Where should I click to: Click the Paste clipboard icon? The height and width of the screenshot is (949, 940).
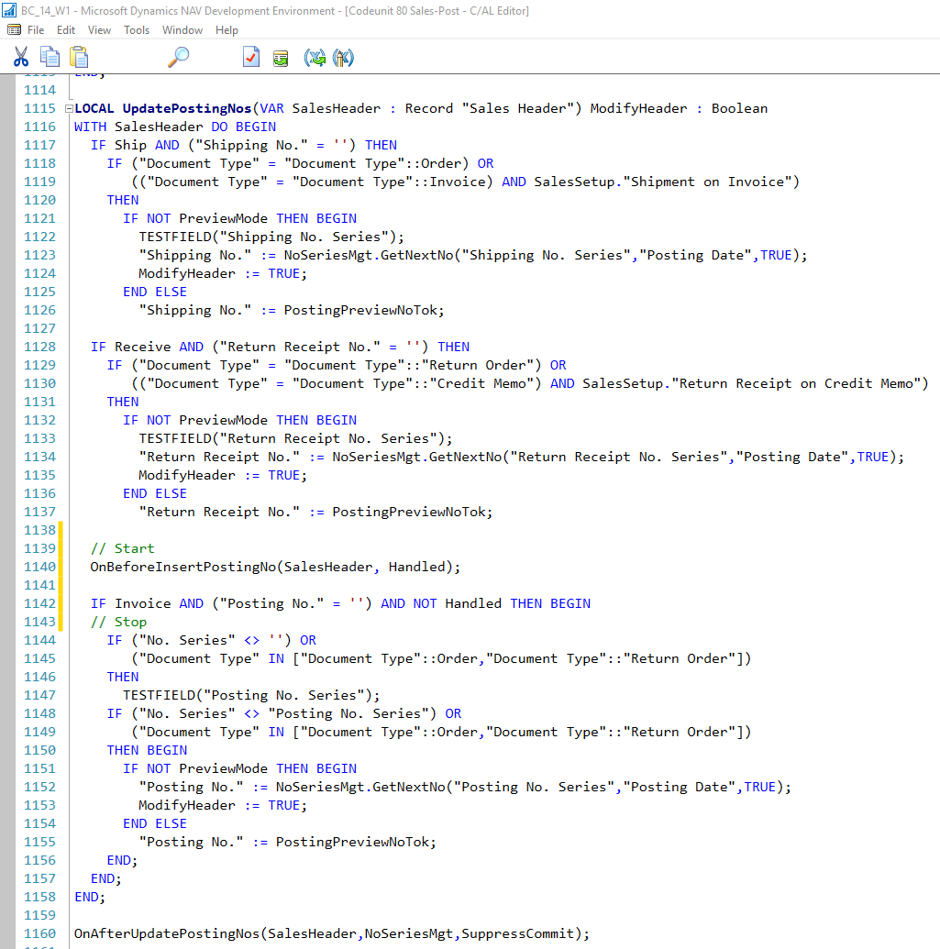pyautogui.click(x=79, y=57)
